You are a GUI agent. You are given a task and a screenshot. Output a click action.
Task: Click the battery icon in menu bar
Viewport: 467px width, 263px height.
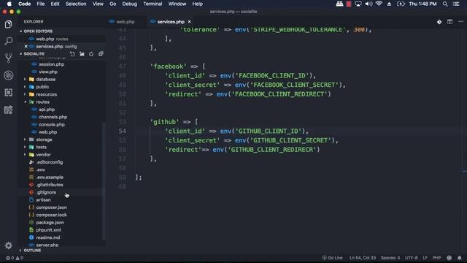pyautogui.click(x=401, y=4)
